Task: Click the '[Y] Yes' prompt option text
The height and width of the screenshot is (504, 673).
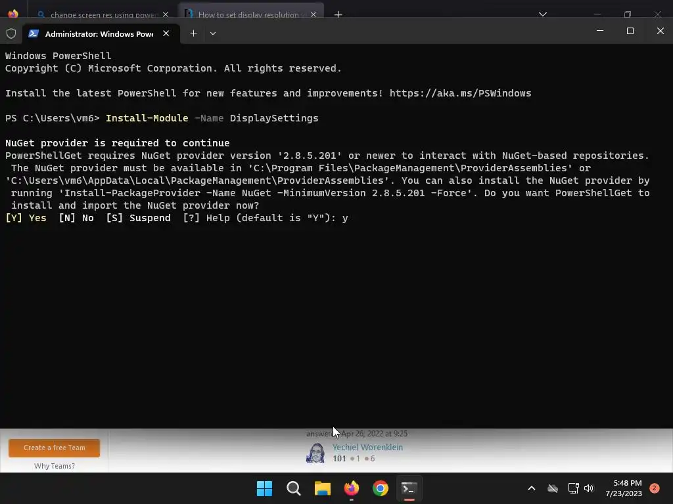Action: [x=26, y=218]
